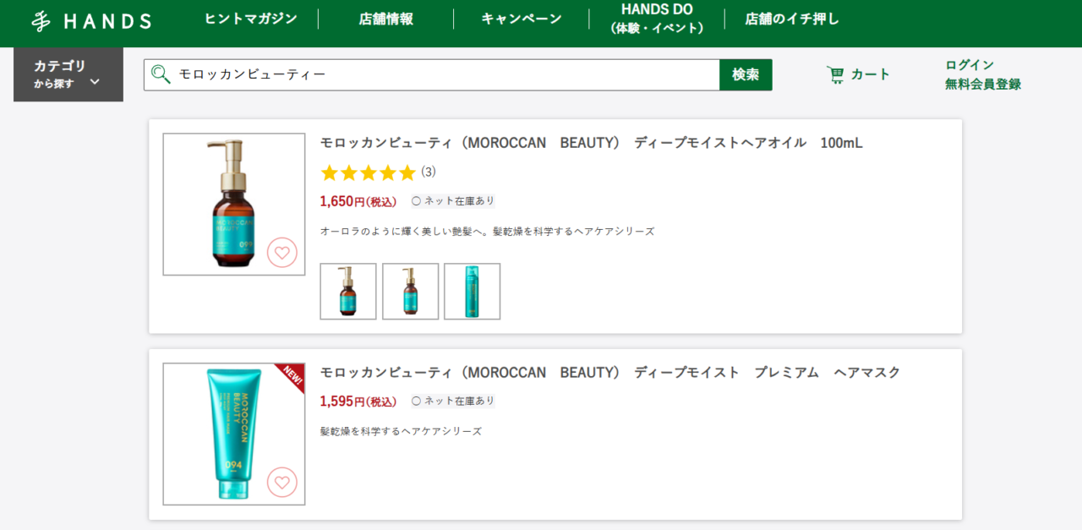Click the NEW! ribbon on hair mask
Screen dimensions: 1082x530
tap(291, 377)
